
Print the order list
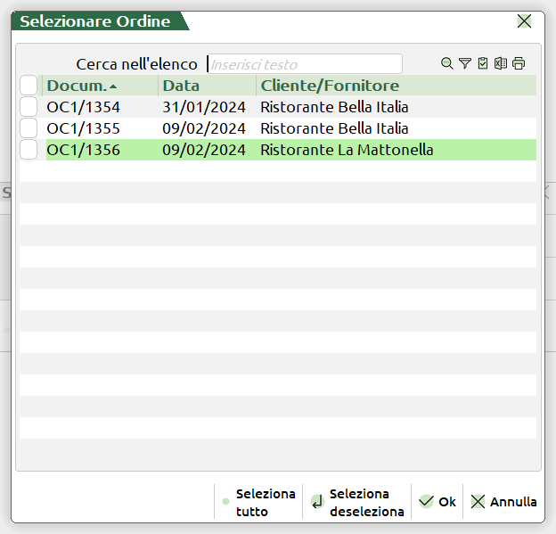pos(519,63)
